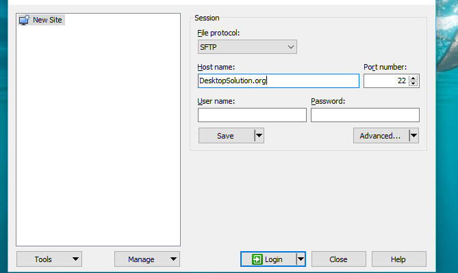
Task: Expand the Login button dropdown arrow
Action: (300, 259)
